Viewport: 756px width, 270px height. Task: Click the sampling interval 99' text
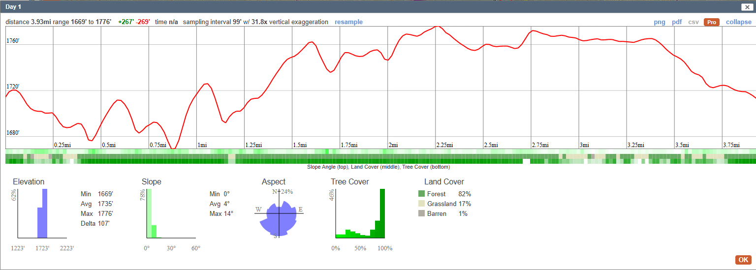coord(212,22)
